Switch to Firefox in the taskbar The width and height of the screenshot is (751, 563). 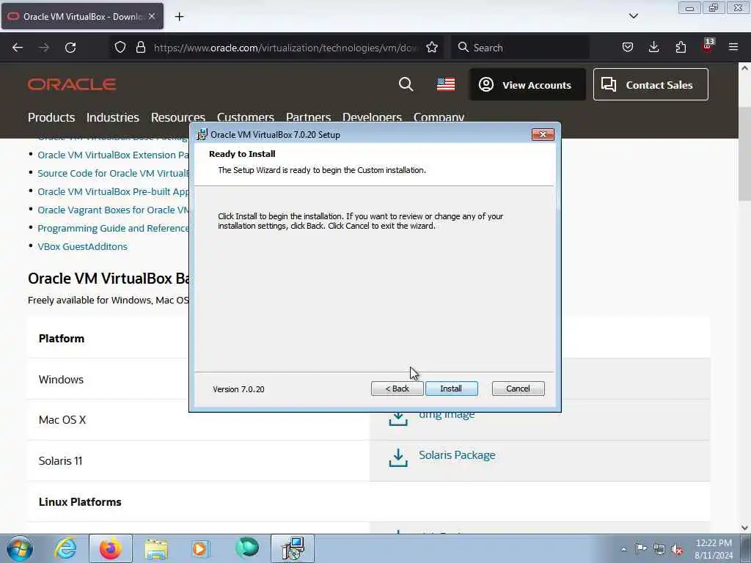110,548
